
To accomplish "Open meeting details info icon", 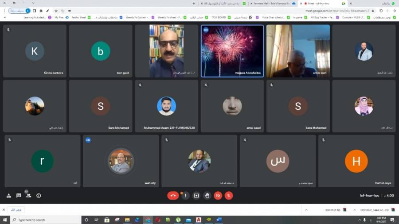I will tap(39, 195).
